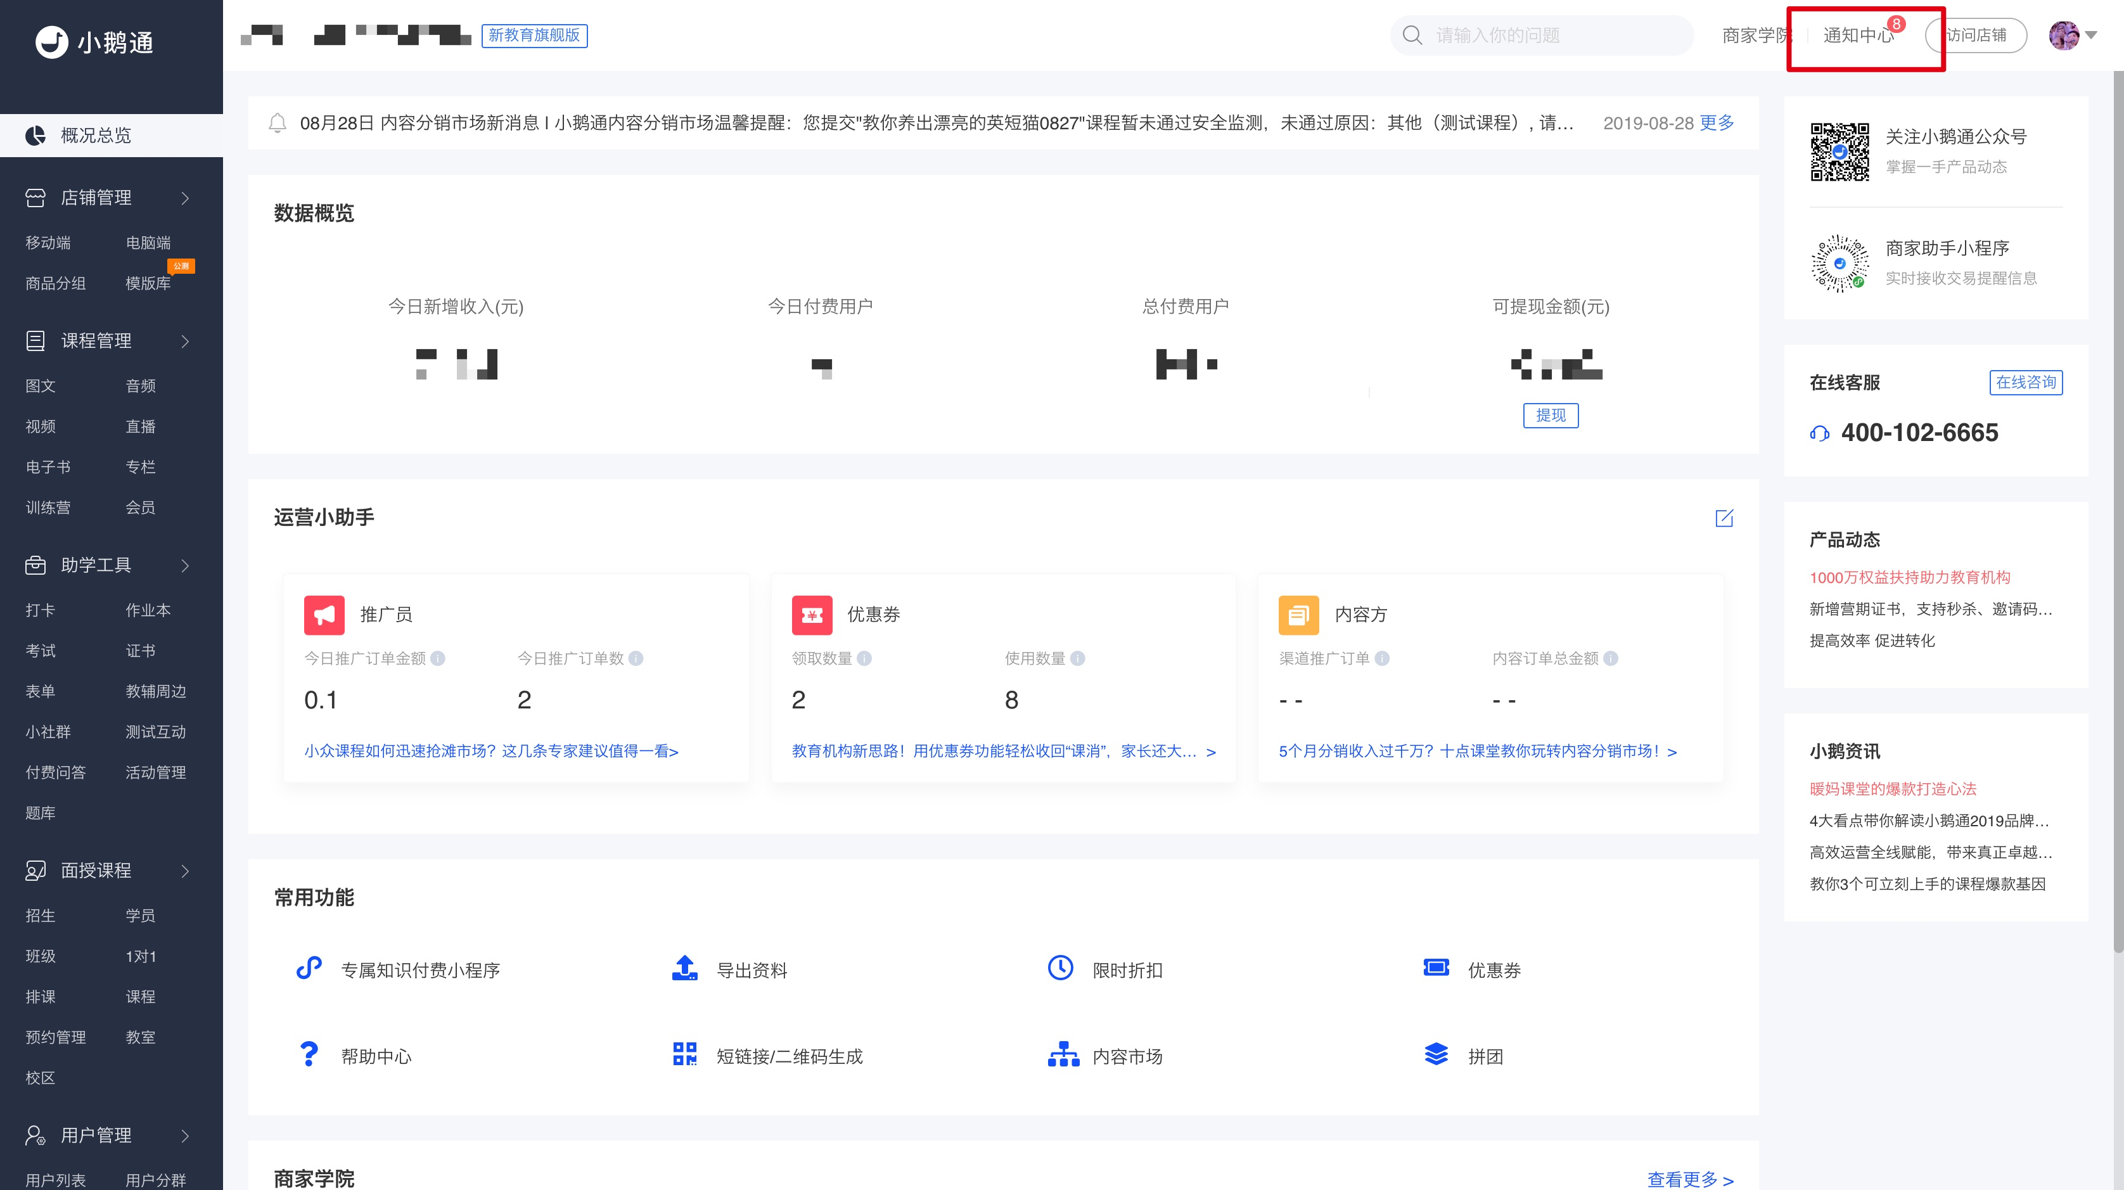
Task: Click the 在线咨询 button
Action: pos(2026,383)
